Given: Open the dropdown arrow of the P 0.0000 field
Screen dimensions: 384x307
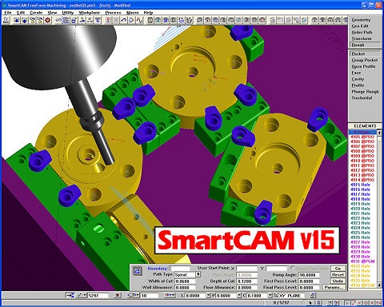Looking at the screenshot, I should click(x=240, y=295).
